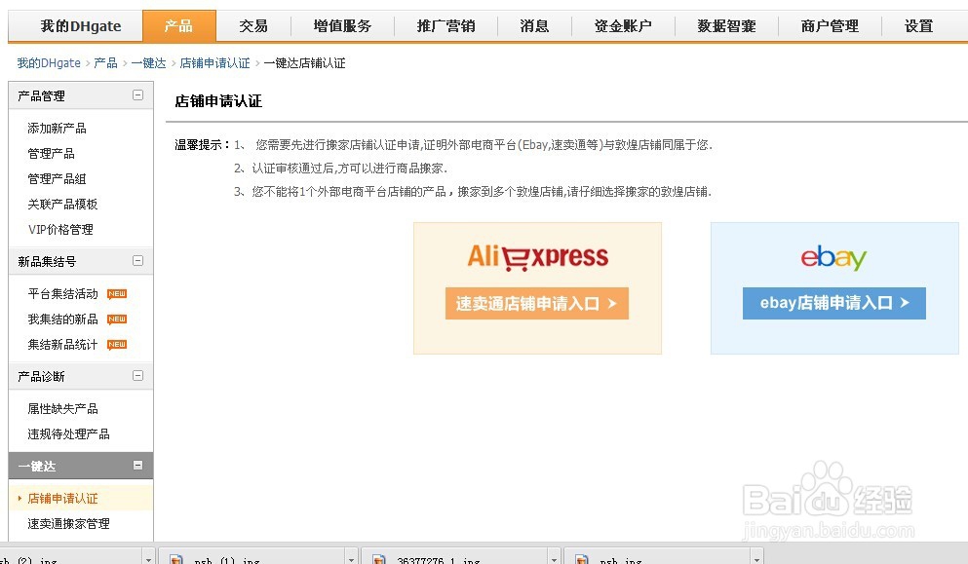The image size is (968, 564).
Task: Click the 温馨提示 label
Action: pos(202,145)
